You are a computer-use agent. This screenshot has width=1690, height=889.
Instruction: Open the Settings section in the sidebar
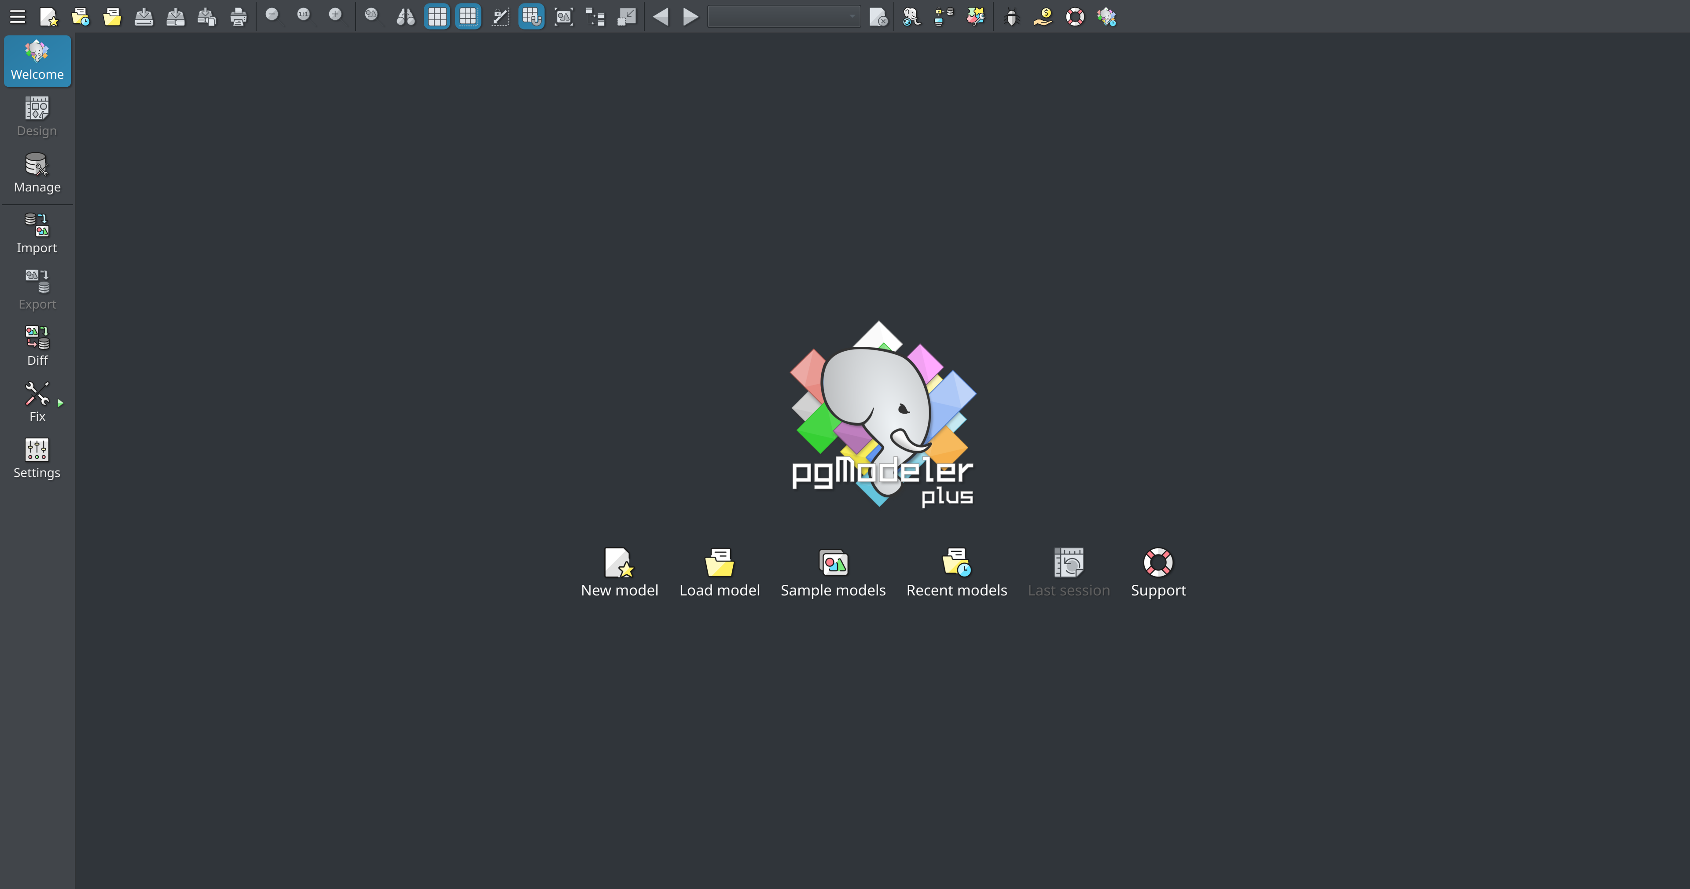click(37, 458)
